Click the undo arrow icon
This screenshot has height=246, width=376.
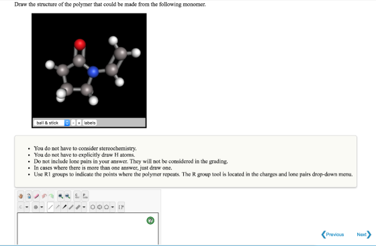point(44,196)
